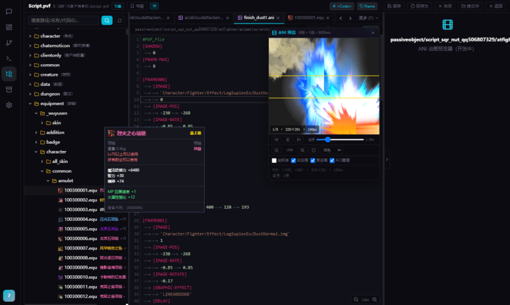This screenshot has height=305, width=510.
Task: Click the cyan search magnifier button
Action: click(106, 20)
